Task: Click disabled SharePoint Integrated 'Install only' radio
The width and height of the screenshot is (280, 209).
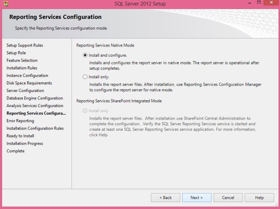Action: [x=85, y=111]
